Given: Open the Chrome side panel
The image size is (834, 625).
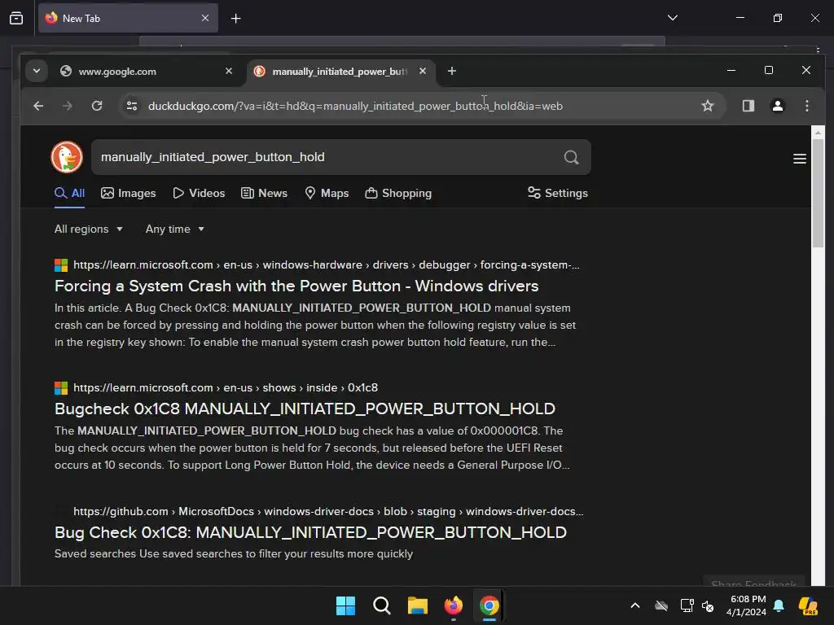Looking at the screenshot, I should click(x=748, y=106).
